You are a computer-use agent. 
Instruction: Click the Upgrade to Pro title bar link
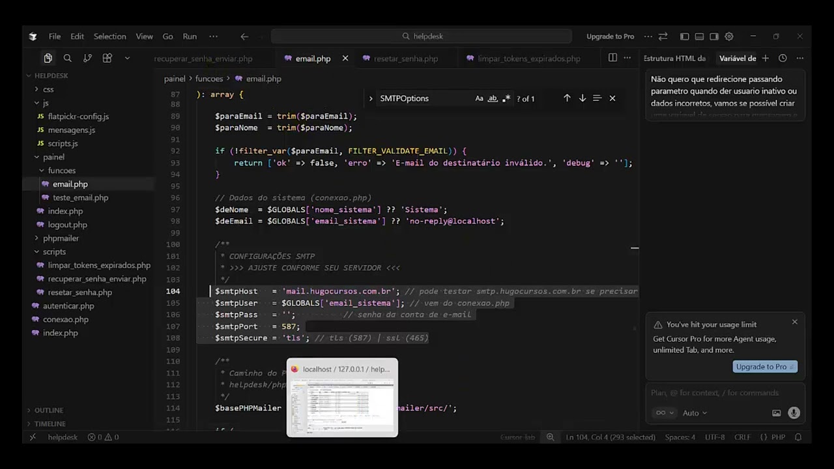[x=610, y=36]
